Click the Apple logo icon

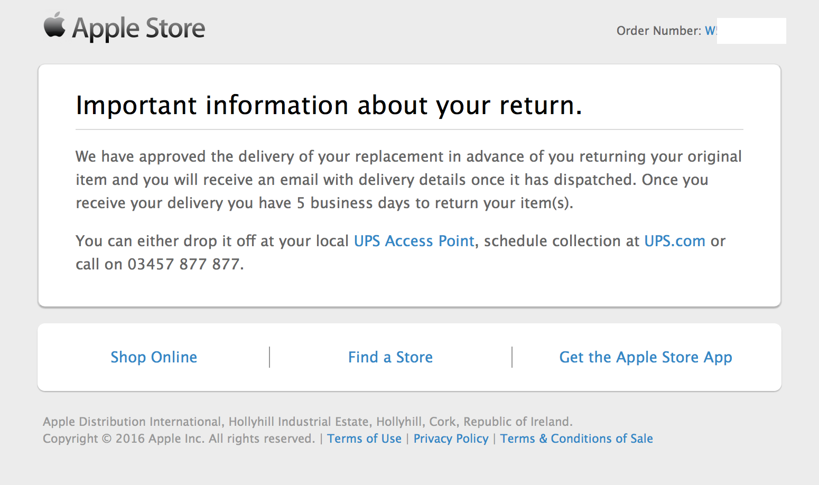click(54, 25)
